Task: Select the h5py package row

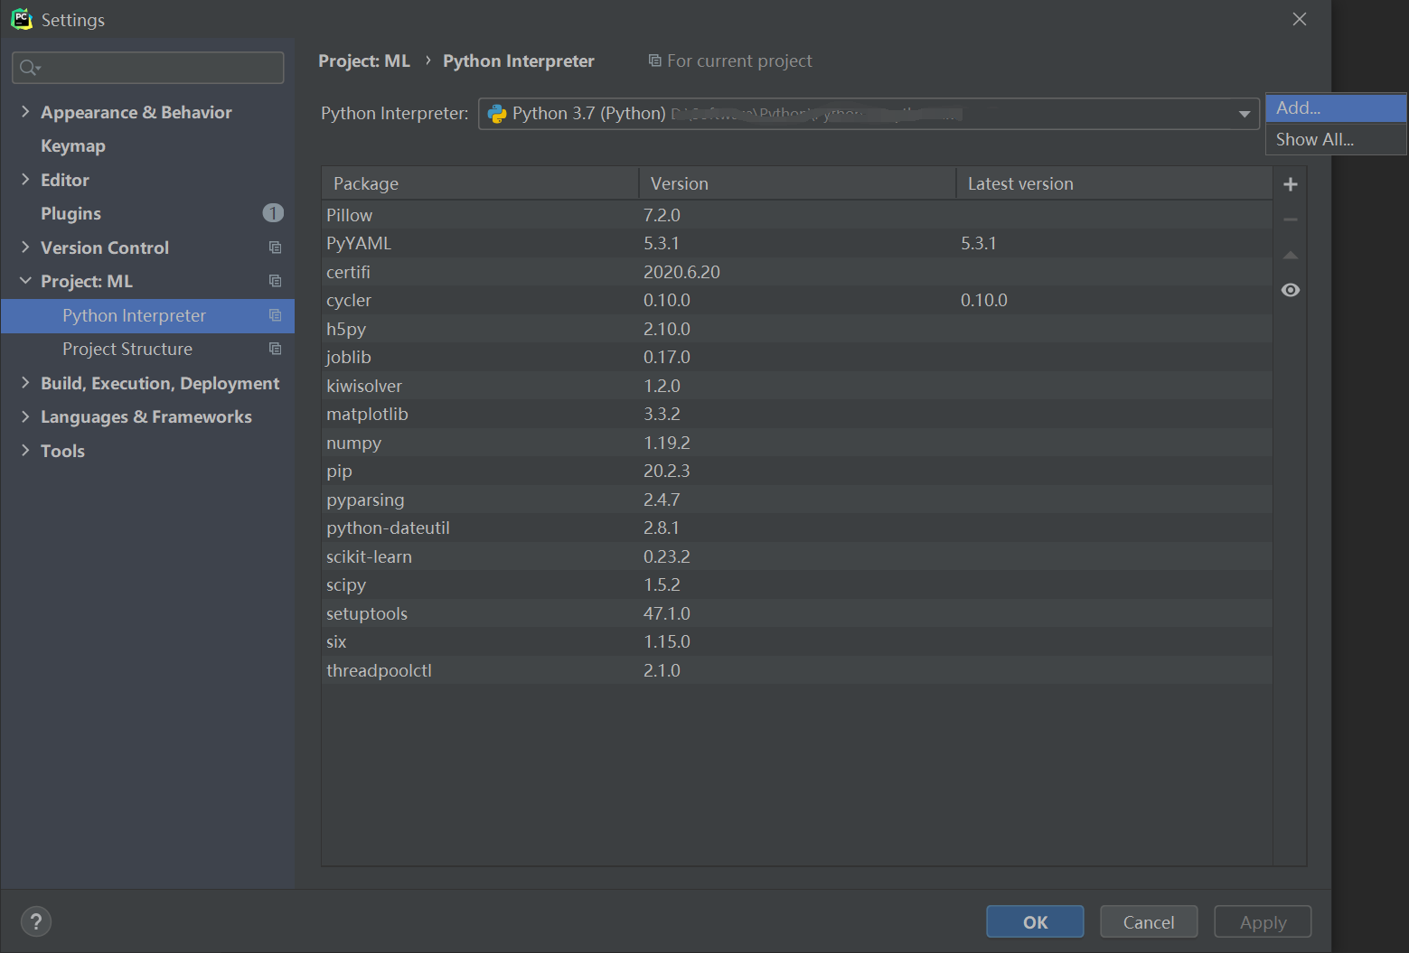Action: (x=797, y=329)
